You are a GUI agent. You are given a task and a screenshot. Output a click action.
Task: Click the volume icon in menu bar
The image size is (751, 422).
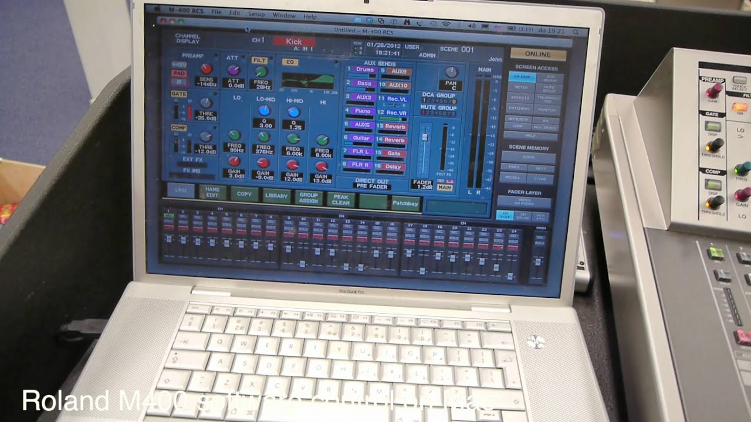[472, 26]
